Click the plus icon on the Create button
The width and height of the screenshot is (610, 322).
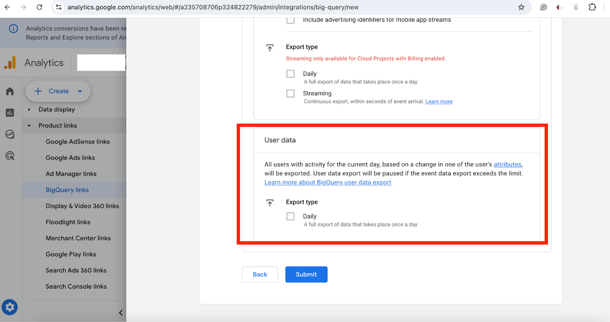coord(38,91)
